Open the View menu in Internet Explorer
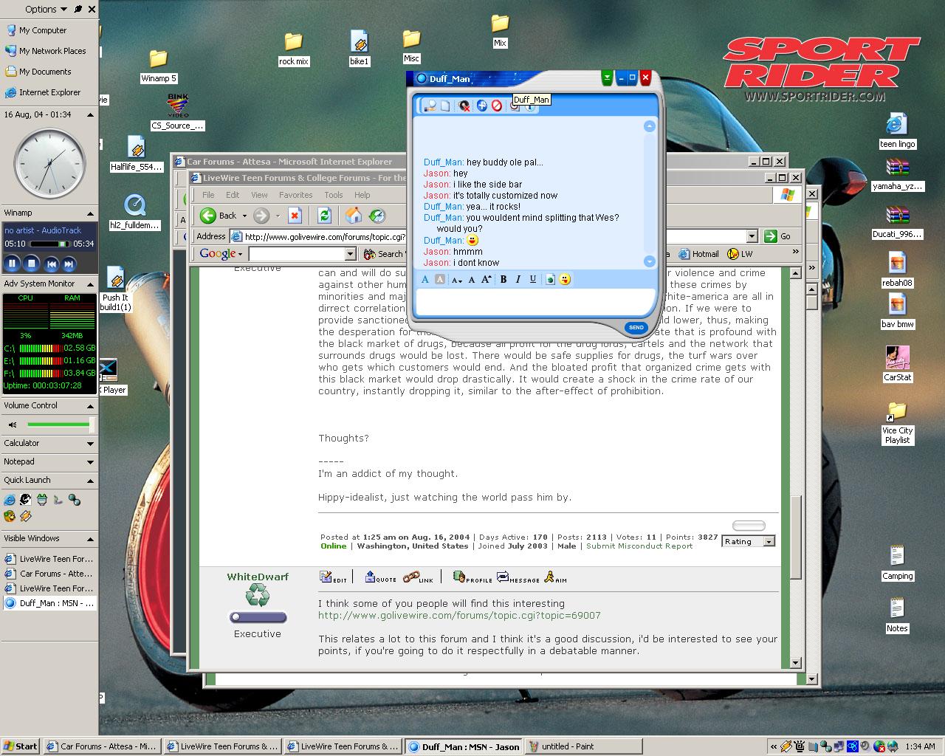The height and width of the screenshot is (756, 945). [259, 195]
